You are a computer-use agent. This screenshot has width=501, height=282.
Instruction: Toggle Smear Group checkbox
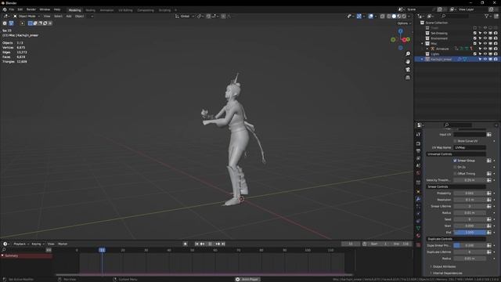coord(455,161)
